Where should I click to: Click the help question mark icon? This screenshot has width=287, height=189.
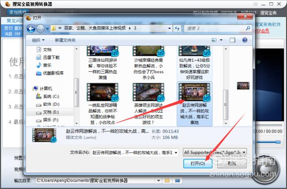[245, 40]
